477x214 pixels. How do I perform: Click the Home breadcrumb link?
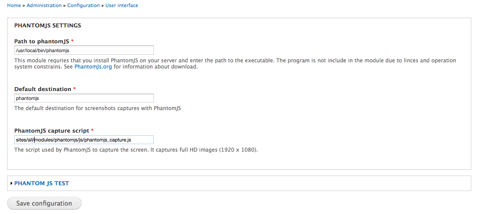pyautogui.click(x=14, y=5)
